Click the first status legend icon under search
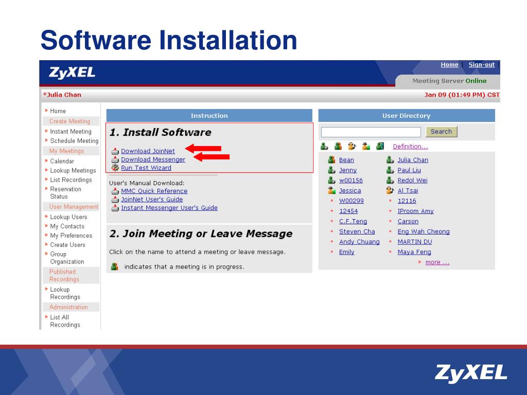527x395 pixels. click(324, 146)
